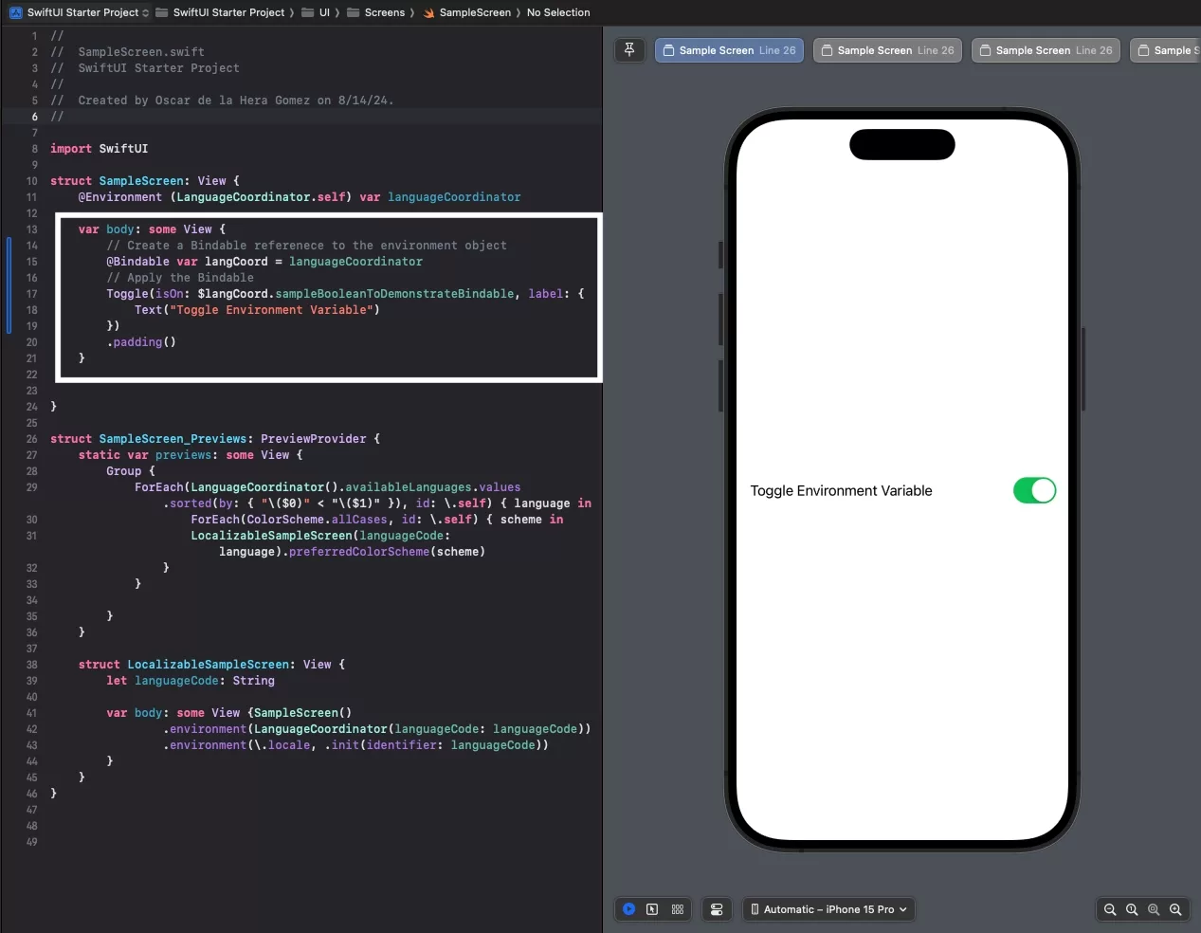Open the No Selection breadcrumb
Viewport: 1201px width, 933px height.
coord(558,12)
